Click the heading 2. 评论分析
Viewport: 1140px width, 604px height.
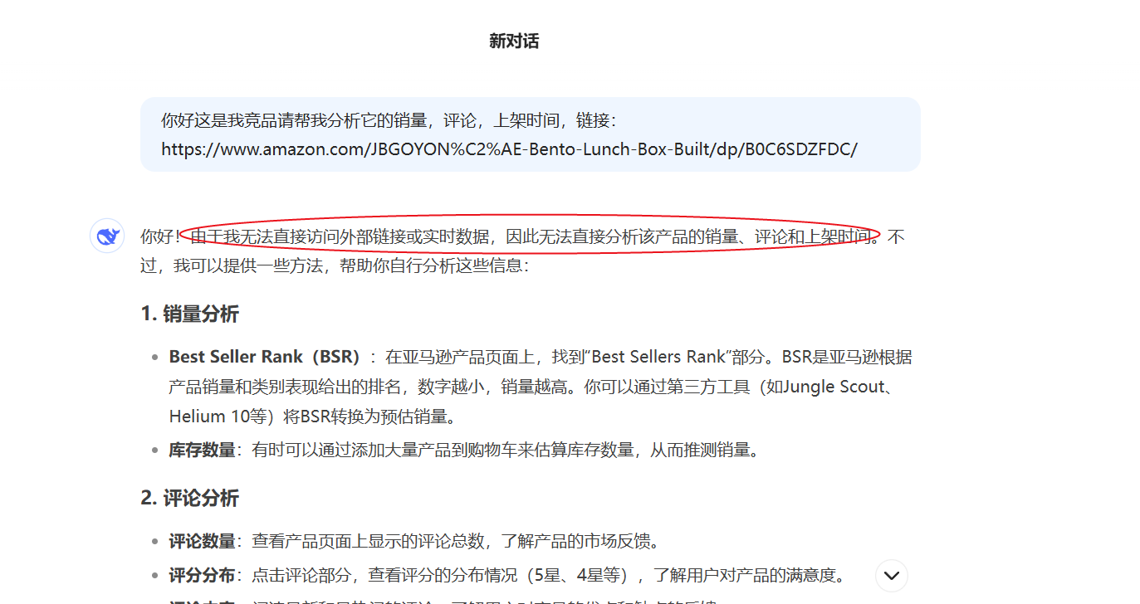[189, 498]
